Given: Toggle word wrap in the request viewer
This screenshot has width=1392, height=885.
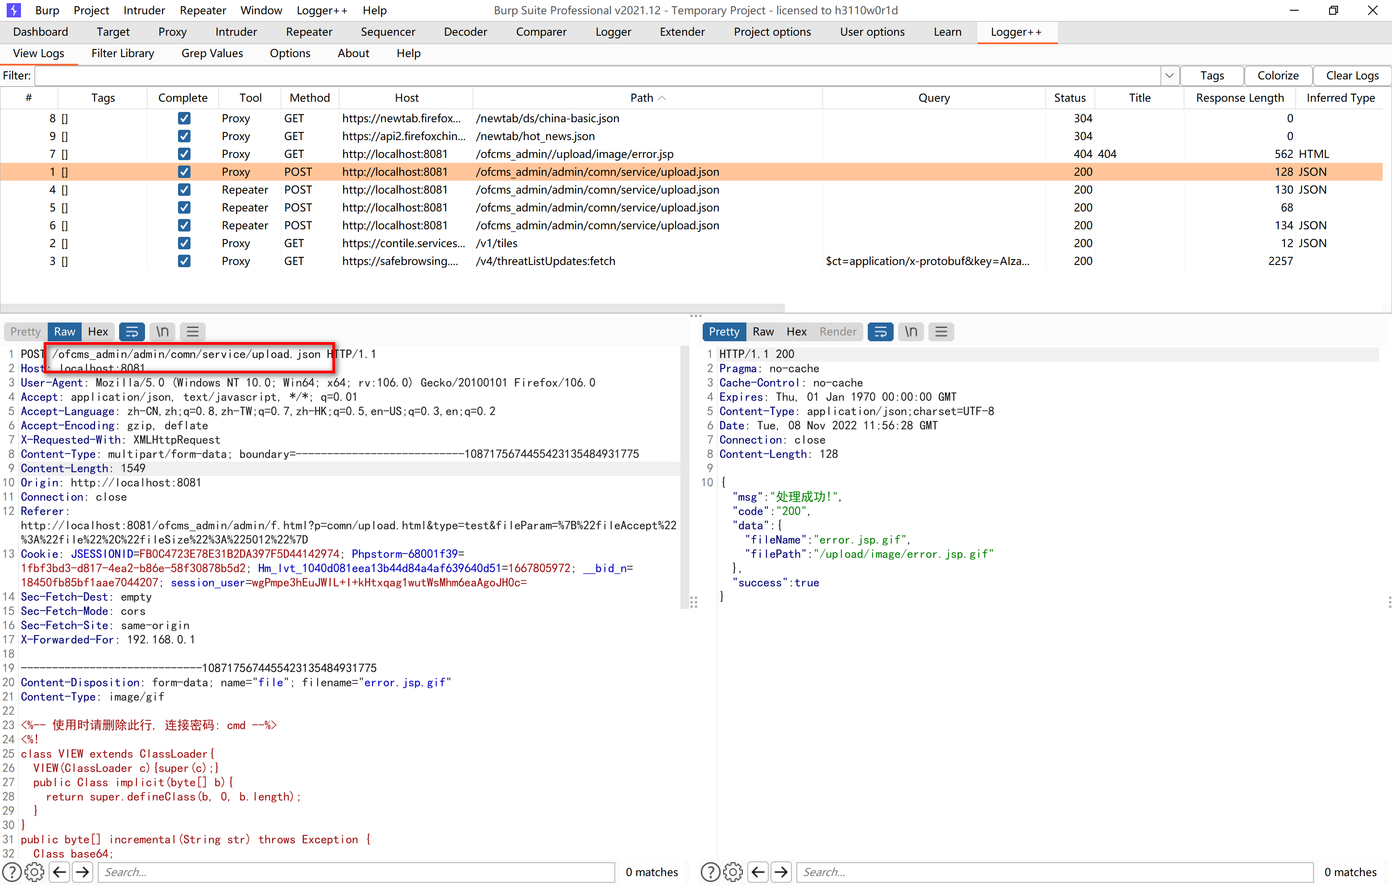Looking at the screenshot, I should point(132,331).
